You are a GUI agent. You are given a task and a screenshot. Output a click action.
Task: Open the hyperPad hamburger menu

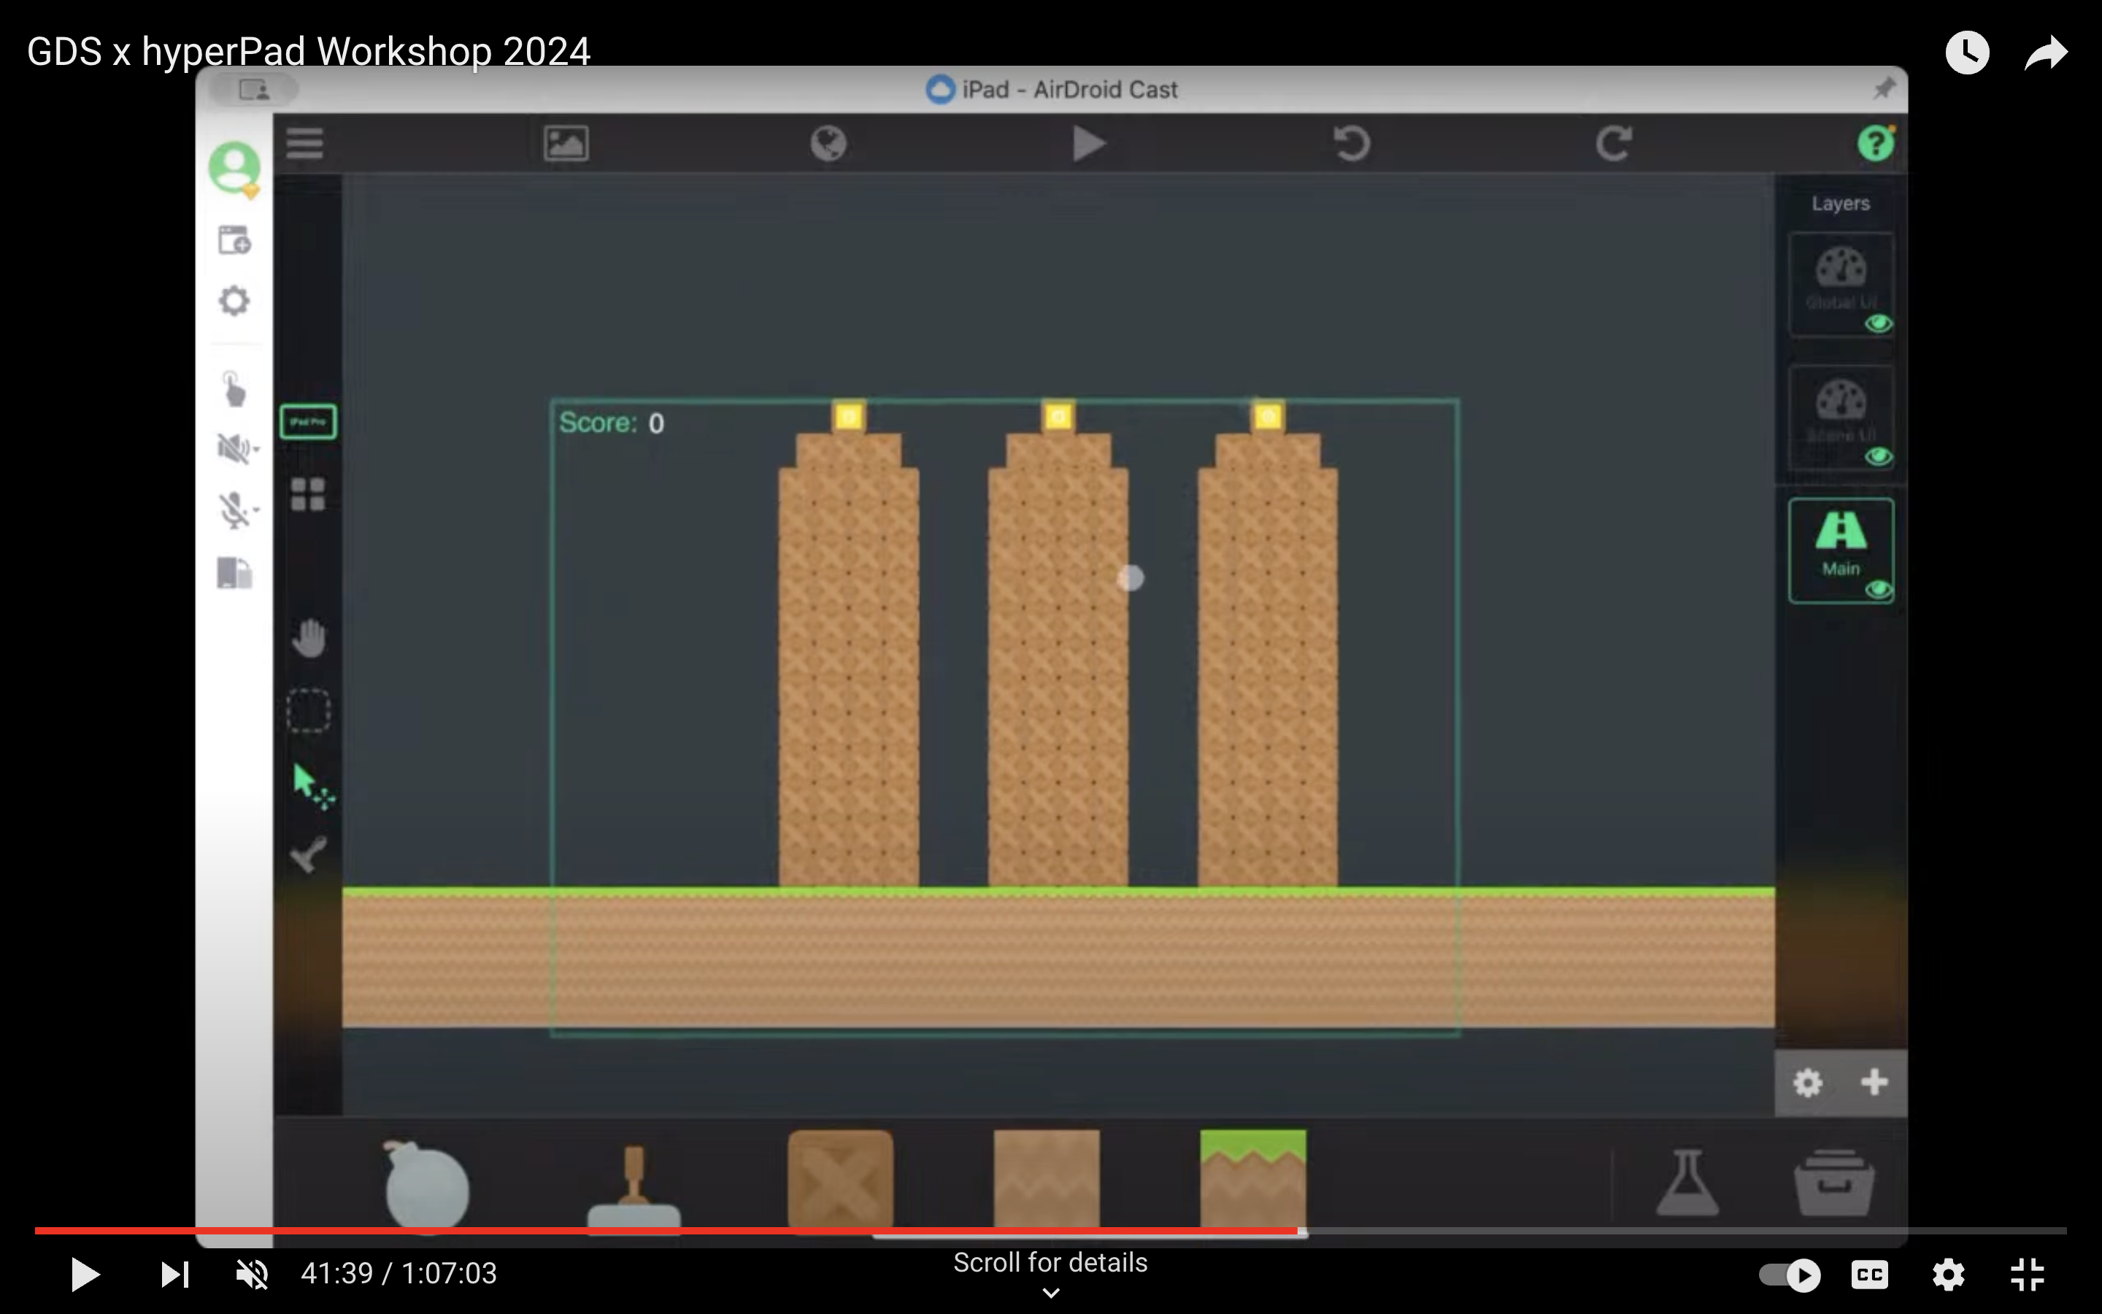(x=304, y=143)
